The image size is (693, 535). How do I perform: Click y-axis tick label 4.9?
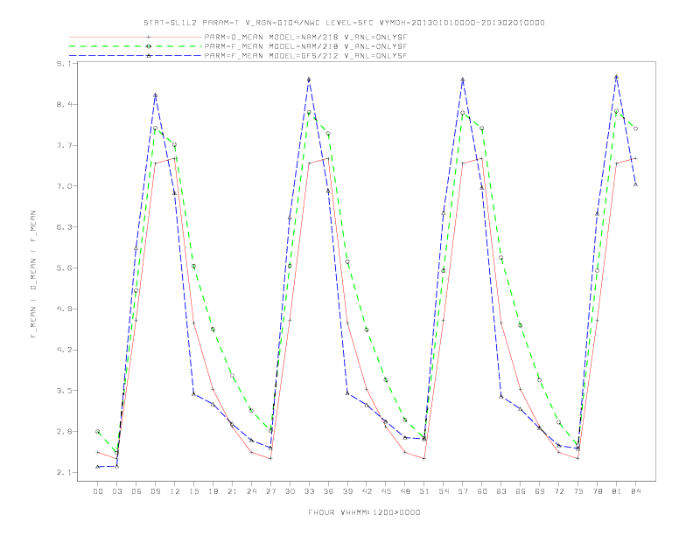point(63,309)
